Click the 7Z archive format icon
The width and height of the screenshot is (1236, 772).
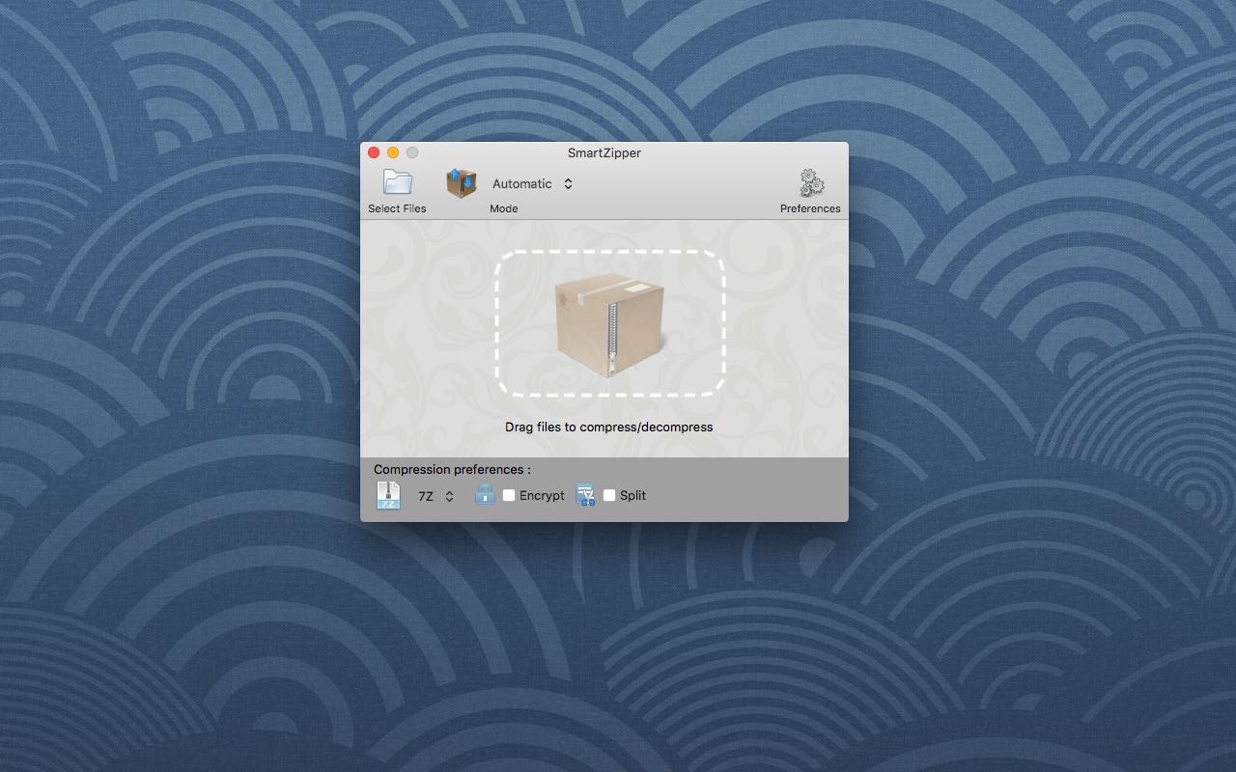[x=388, y=495]
